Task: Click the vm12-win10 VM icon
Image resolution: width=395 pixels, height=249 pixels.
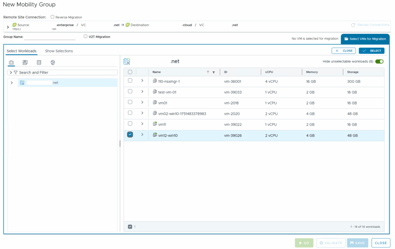Action: tap(155, 135)
